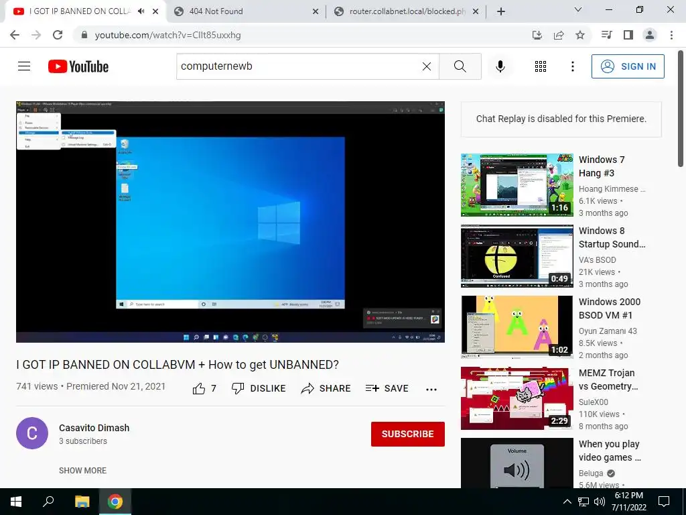686x515 pixels.
Task: Subscribe to Casavito Dimash
Action: (x=408, y=434)
